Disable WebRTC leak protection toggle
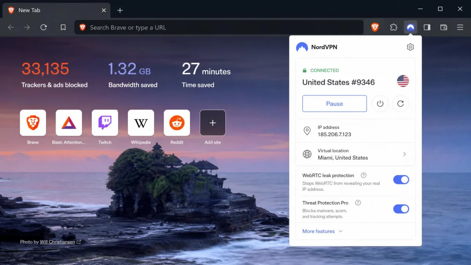The height and width of the screenshot is (265, 471). coord(401,180)
